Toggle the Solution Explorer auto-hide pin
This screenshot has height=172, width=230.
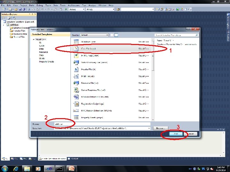pyautogui.click(x=32, y=14)
